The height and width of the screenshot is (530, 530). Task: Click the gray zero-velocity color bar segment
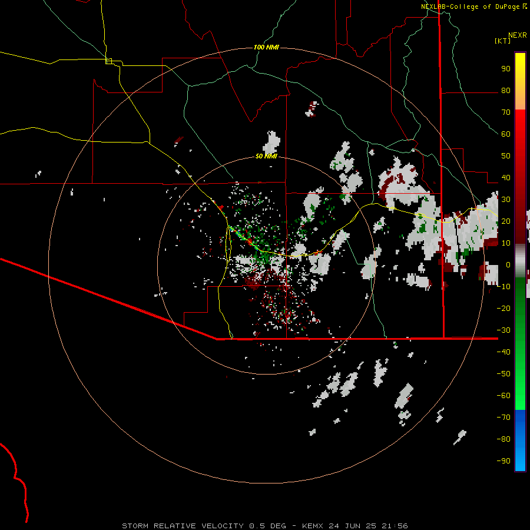click(520, 261)
